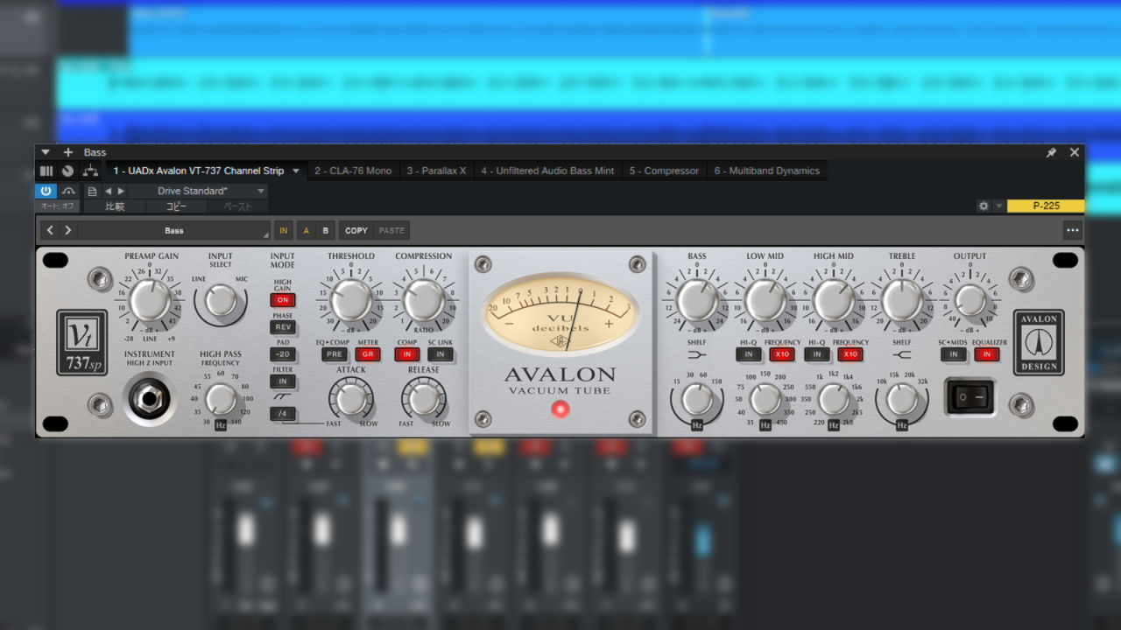Toggle the Filter IN button
The height and width of the screenshot is (630, 1121).
[x=283, y=381]
